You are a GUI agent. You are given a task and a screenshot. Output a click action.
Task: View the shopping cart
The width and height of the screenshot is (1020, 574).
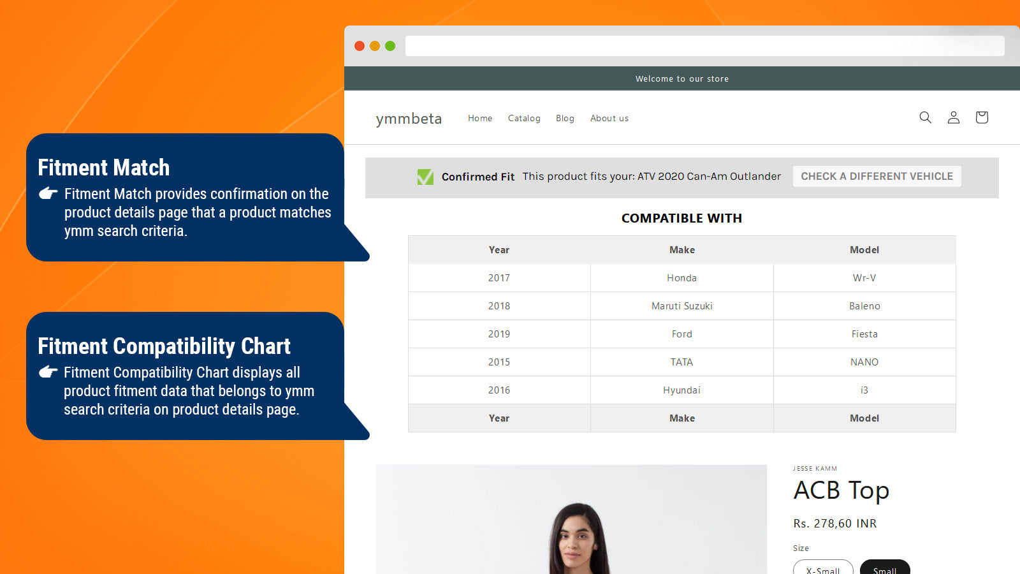(981, 117)
